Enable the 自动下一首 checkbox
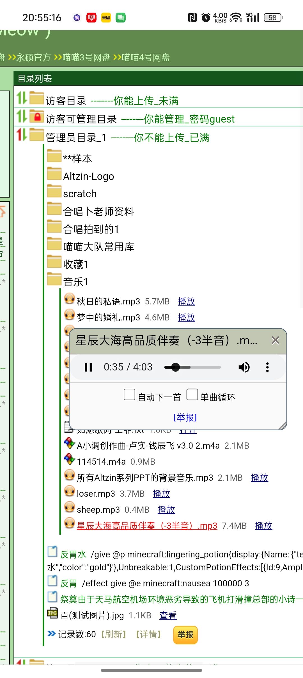Viewport: 303px width, 678px height. (x=129, y=395)
